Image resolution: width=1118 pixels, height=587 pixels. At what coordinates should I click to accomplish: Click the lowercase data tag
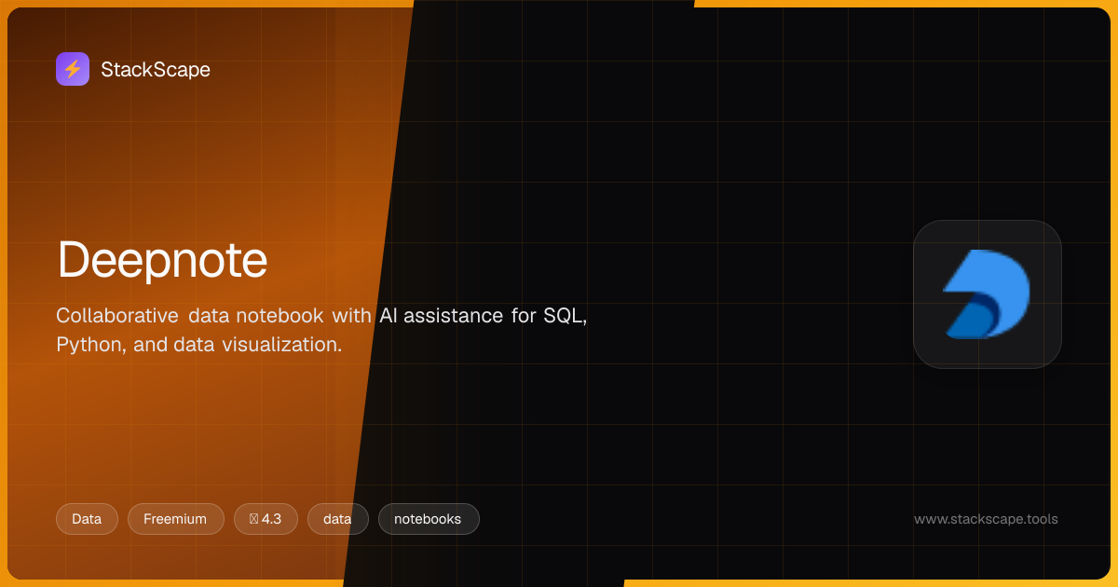[x=337, y=519]
